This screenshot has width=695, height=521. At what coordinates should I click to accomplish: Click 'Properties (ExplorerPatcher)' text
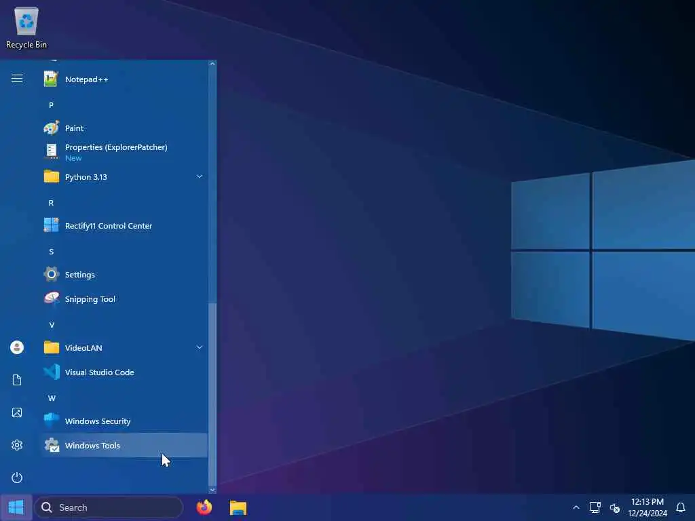(116, 147)
